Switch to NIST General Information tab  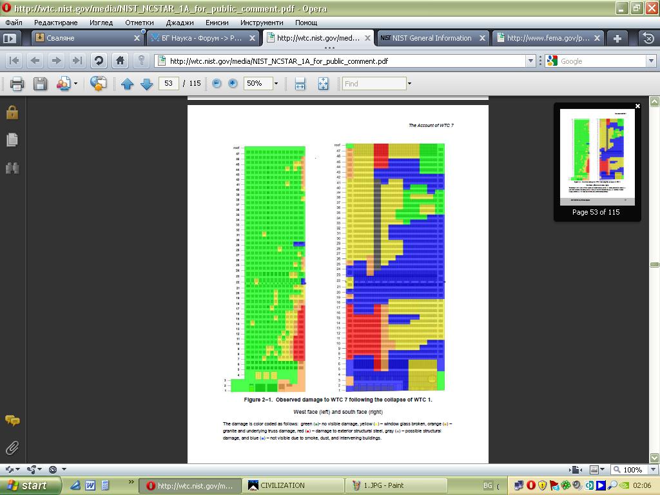coord(432,38)
